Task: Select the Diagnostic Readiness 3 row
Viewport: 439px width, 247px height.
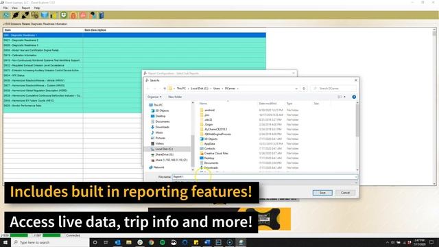Action: click(x=134, y=45)
